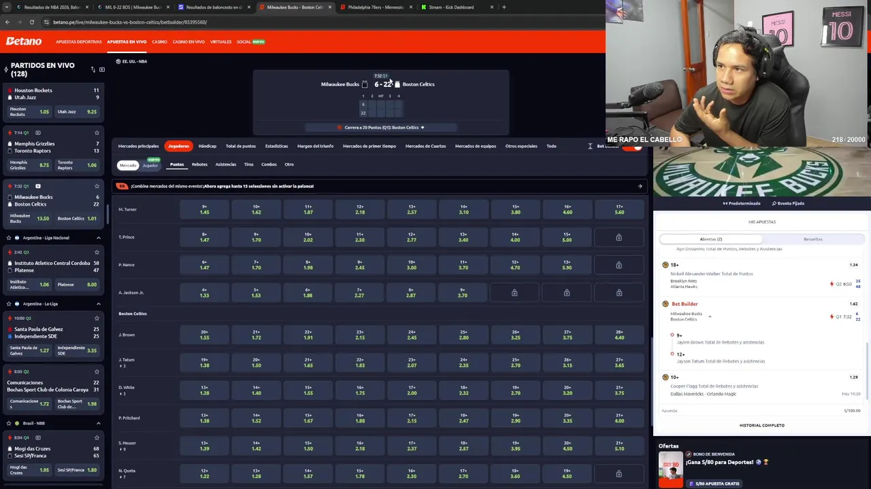
Task: Open Casino en vivo in top menu
Action: 188,41
